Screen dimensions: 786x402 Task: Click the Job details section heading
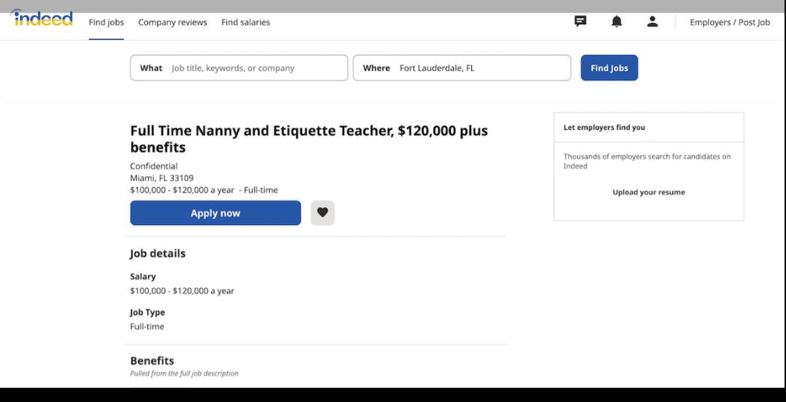point(158,253)
